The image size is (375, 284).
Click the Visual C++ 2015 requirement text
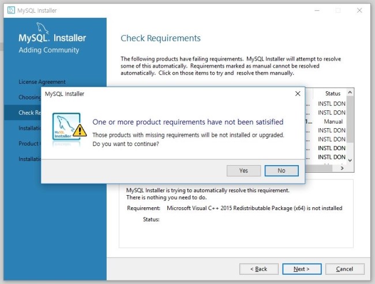[x=254, y=208]
